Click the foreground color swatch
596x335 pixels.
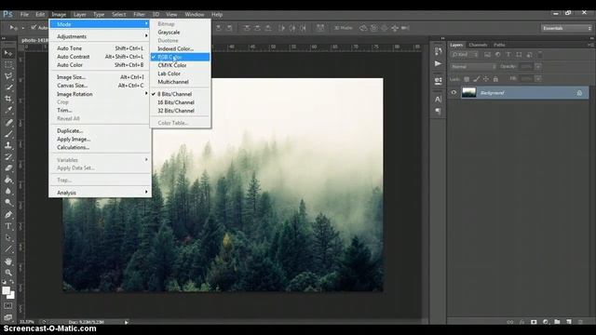point(6,290)
